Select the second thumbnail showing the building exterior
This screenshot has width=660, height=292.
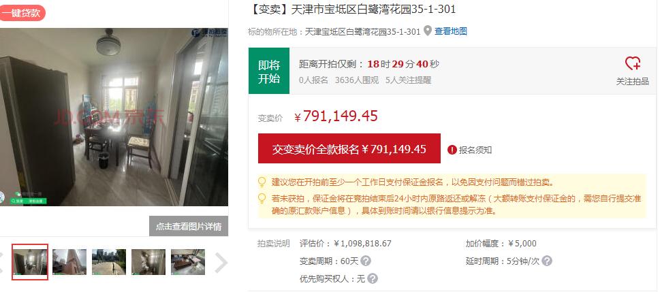pyautogui.click(x=69, y=261)
